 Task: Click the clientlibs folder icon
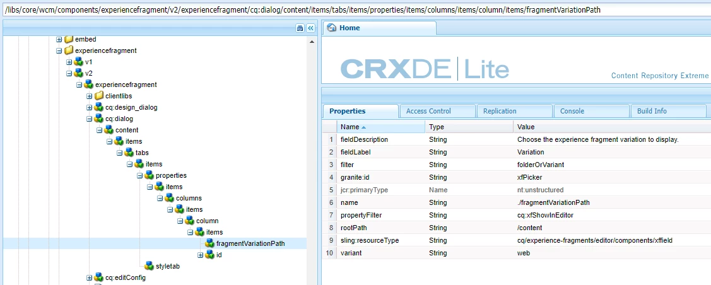pos(99,96)
